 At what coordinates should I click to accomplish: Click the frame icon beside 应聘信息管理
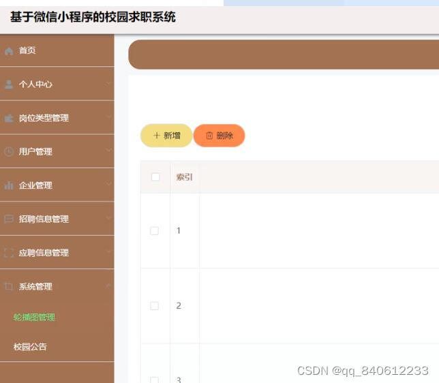(9, 253)
